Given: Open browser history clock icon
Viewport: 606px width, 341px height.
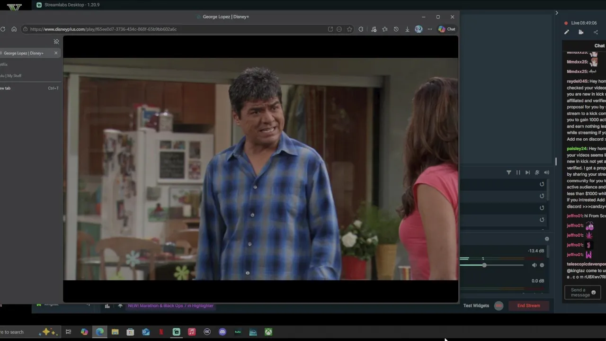Looking at the screenshot, I should [396, 29].
